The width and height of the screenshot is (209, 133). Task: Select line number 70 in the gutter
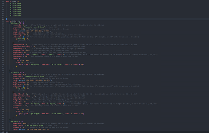point(3,72)
